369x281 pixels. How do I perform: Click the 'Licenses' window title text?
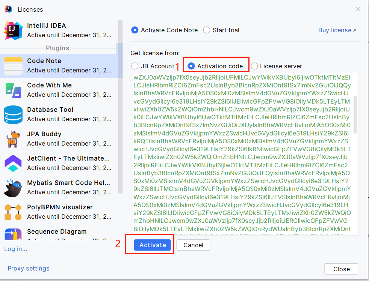coord(30,9)
